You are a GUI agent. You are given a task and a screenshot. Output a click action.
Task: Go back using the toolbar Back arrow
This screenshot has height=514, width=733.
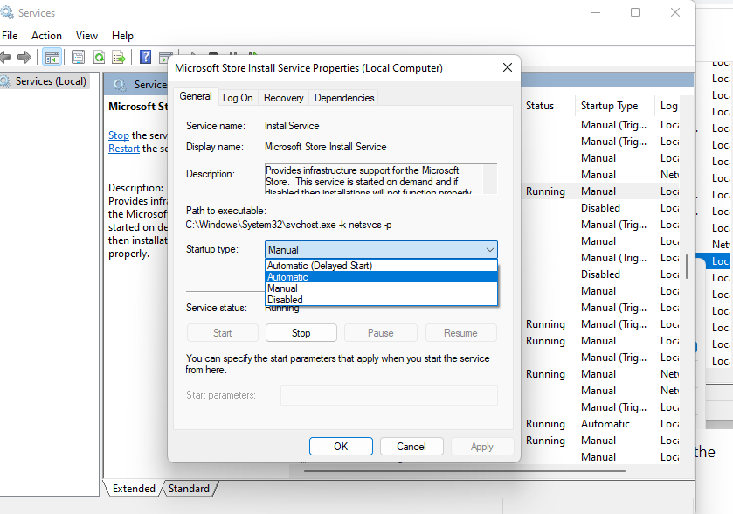click(5, 58)
